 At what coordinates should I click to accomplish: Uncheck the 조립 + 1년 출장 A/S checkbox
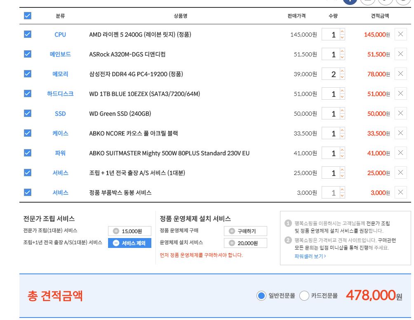point(28,173)
